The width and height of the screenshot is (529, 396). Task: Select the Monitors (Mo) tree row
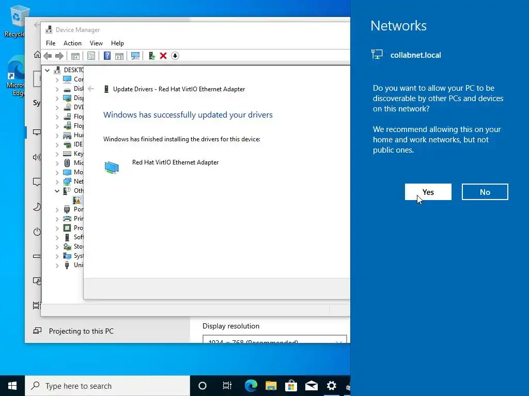click(73, 172)
